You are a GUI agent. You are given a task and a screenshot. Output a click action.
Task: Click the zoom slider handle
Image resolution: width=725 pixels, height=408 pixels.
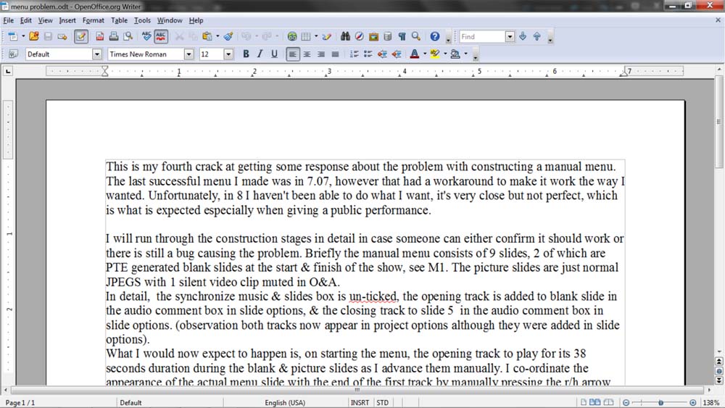(660, 402)
